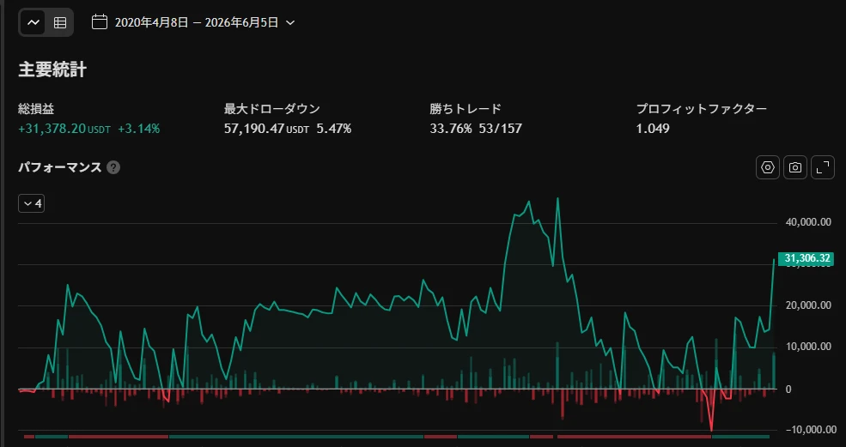This screenshot has height=447, width=846.
Task: Take a chart snapshot with camera icon
Action: tap(794, 167)
